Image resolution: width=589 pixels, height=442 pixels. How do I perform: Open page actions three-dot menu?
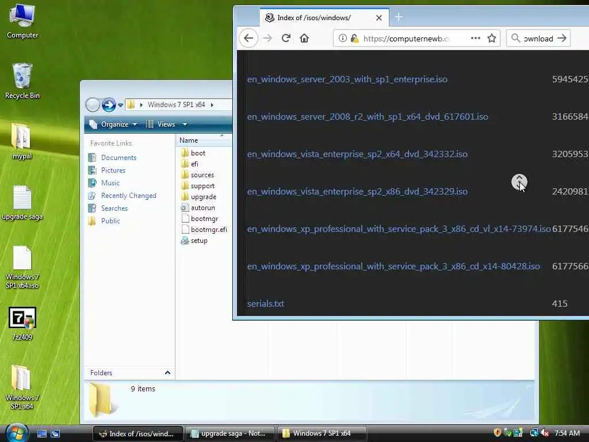475,38
